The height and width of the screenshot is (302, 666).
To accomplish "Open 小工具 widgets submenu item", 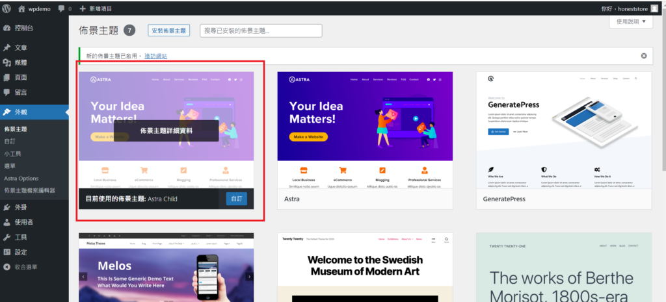I will [x=13, y=153].
